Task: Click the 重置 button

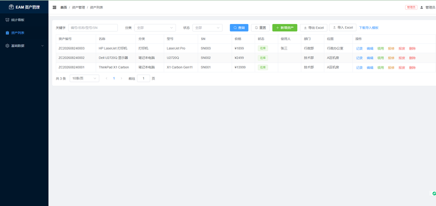Action: 261,28
